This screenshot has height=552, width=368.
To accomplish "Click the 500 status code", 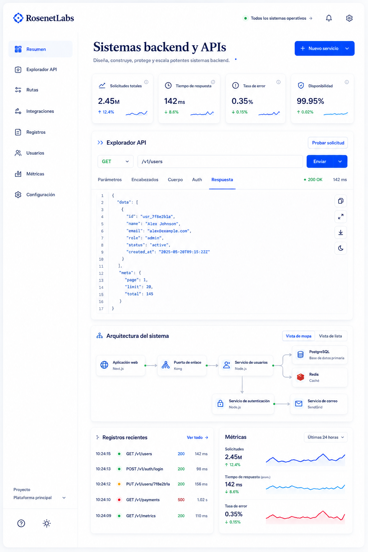I will pos(181,500).
